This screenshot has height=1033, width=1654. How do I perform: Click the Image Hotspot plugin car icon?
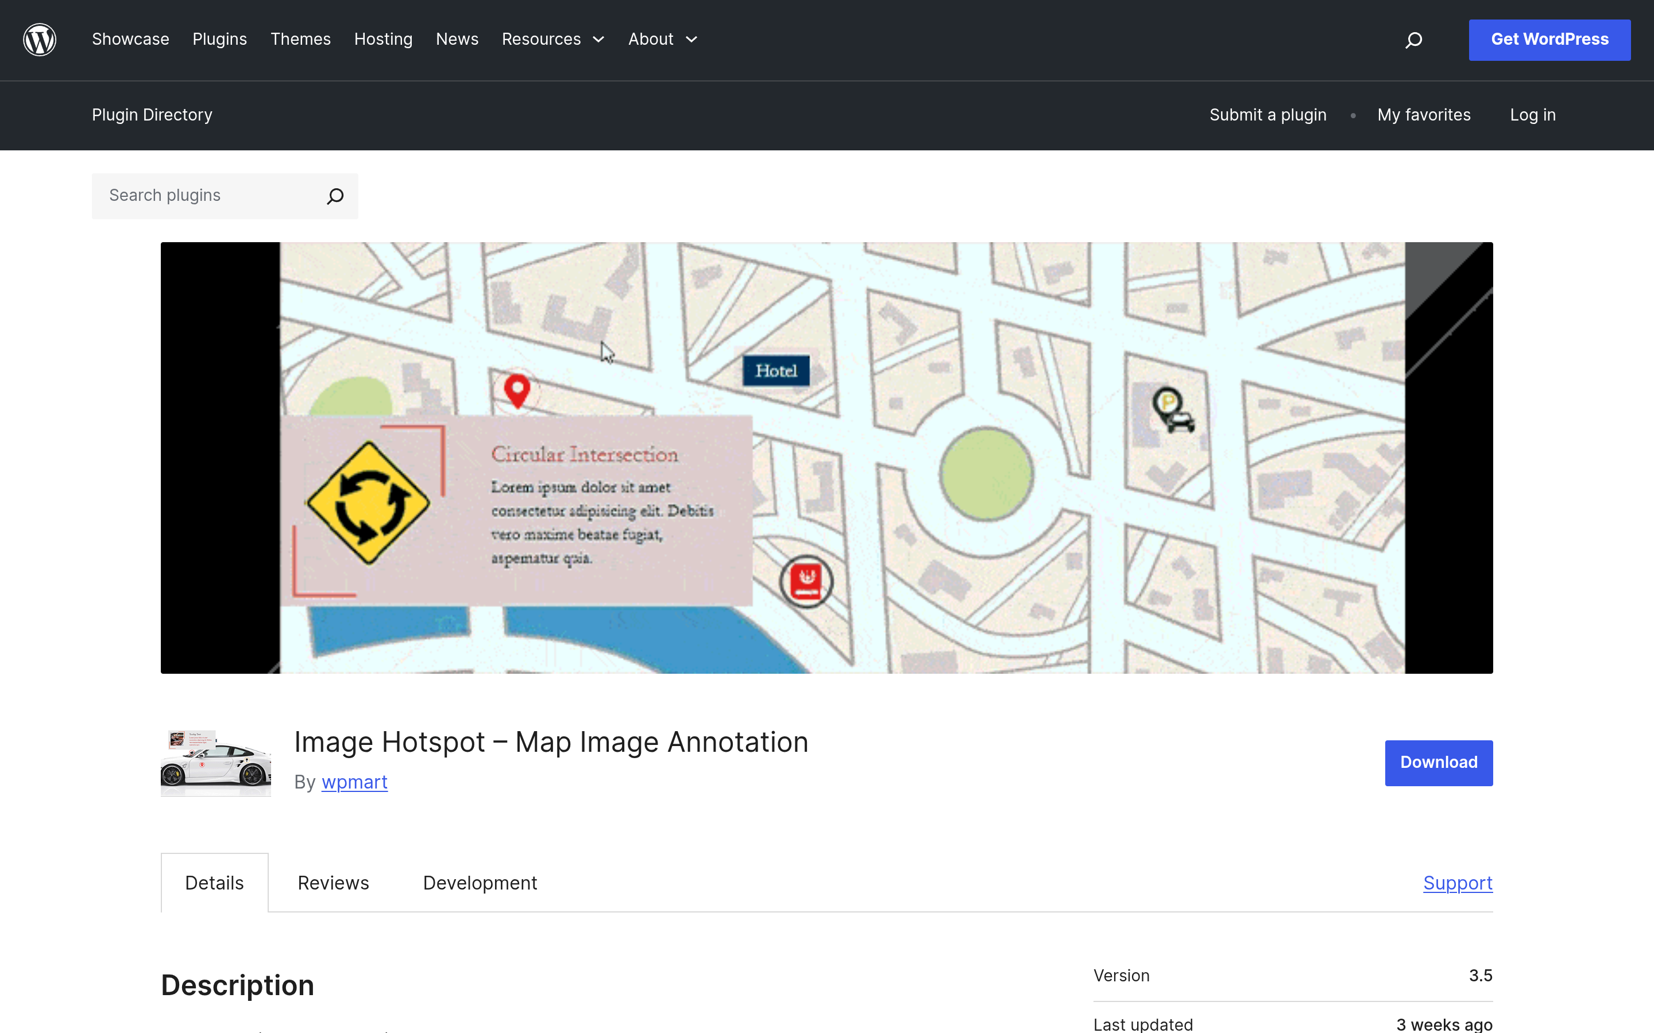215,763
